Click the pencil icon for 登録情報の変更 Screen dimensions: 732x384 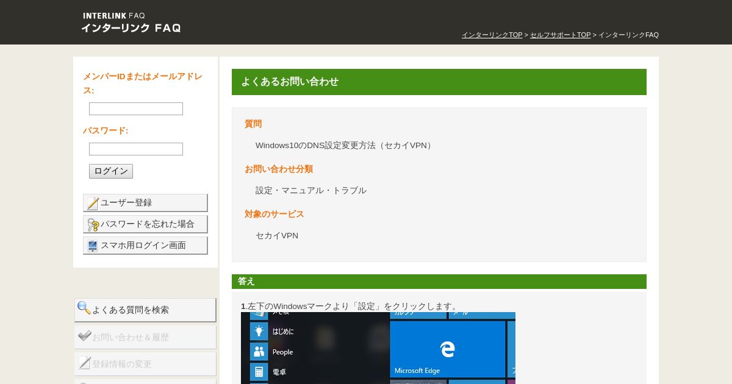pos(85,363)
